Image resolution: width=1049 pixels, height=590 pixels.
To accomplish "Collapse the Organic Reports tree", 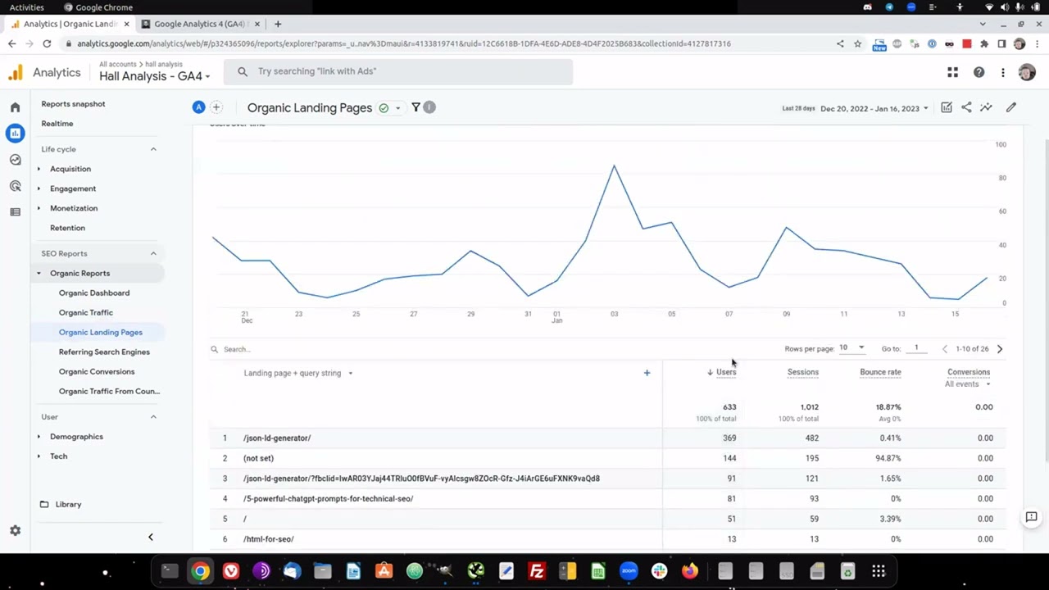I will pyautogui.click(x=39, y=274).
